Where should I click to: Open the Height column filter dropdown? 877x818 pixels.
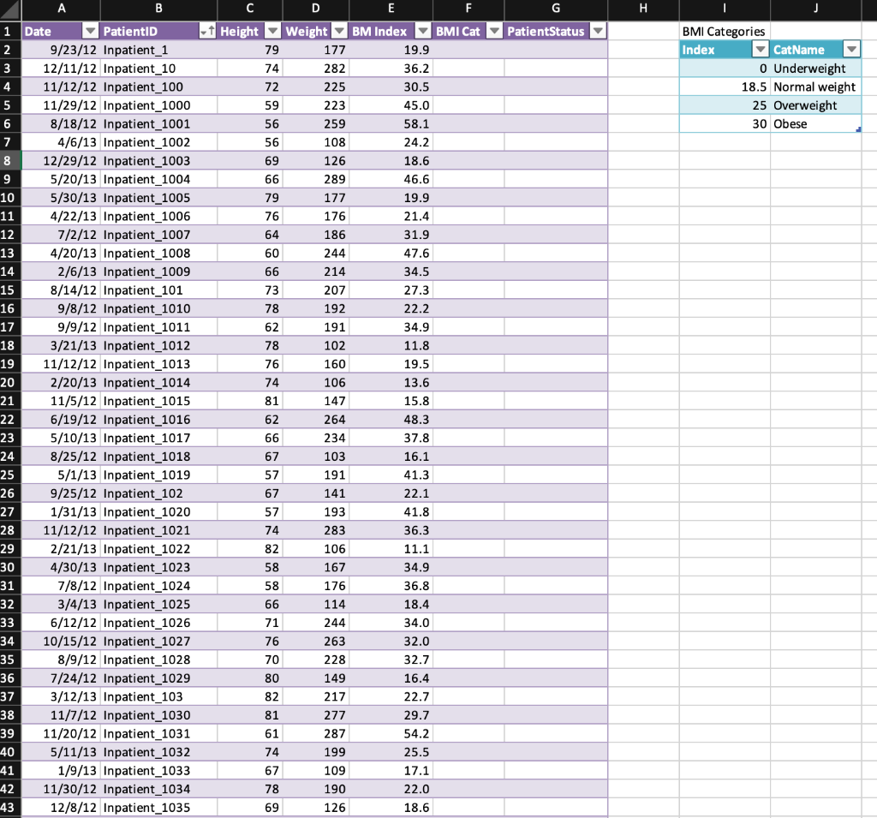click(272, 32)
